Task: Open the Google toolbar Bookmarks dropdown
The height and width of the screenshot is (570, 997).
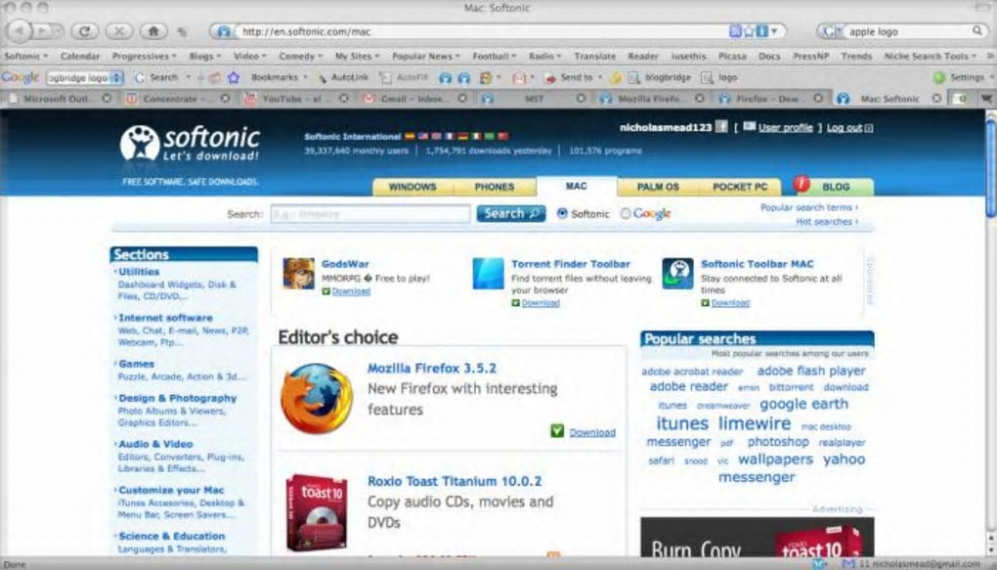Action: [x=280, y=77]
